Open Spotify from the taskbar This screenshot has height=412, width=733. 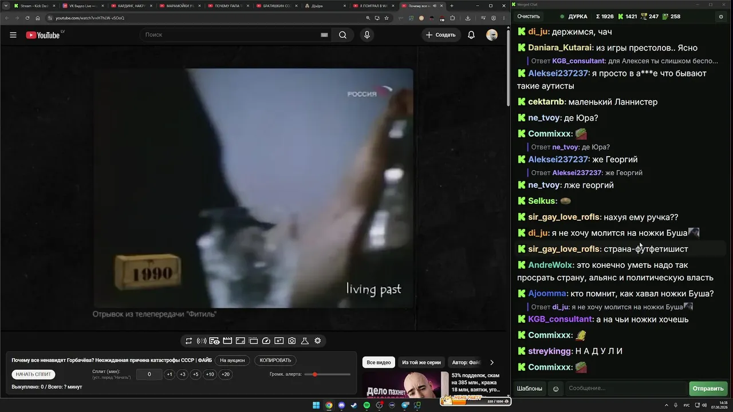(366, 406)
